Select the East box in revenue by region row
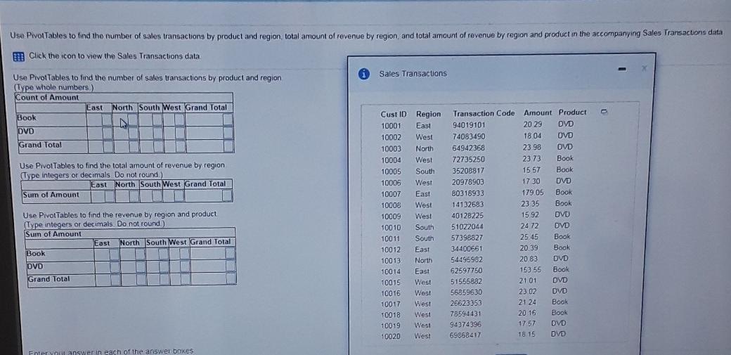The width and height of the screenshot is (731, 355). click(110, 196)
